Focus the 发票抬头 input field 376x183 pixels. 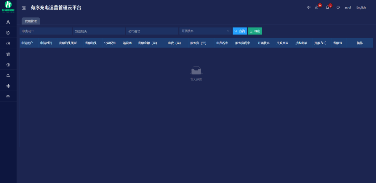tap(99, 31)
